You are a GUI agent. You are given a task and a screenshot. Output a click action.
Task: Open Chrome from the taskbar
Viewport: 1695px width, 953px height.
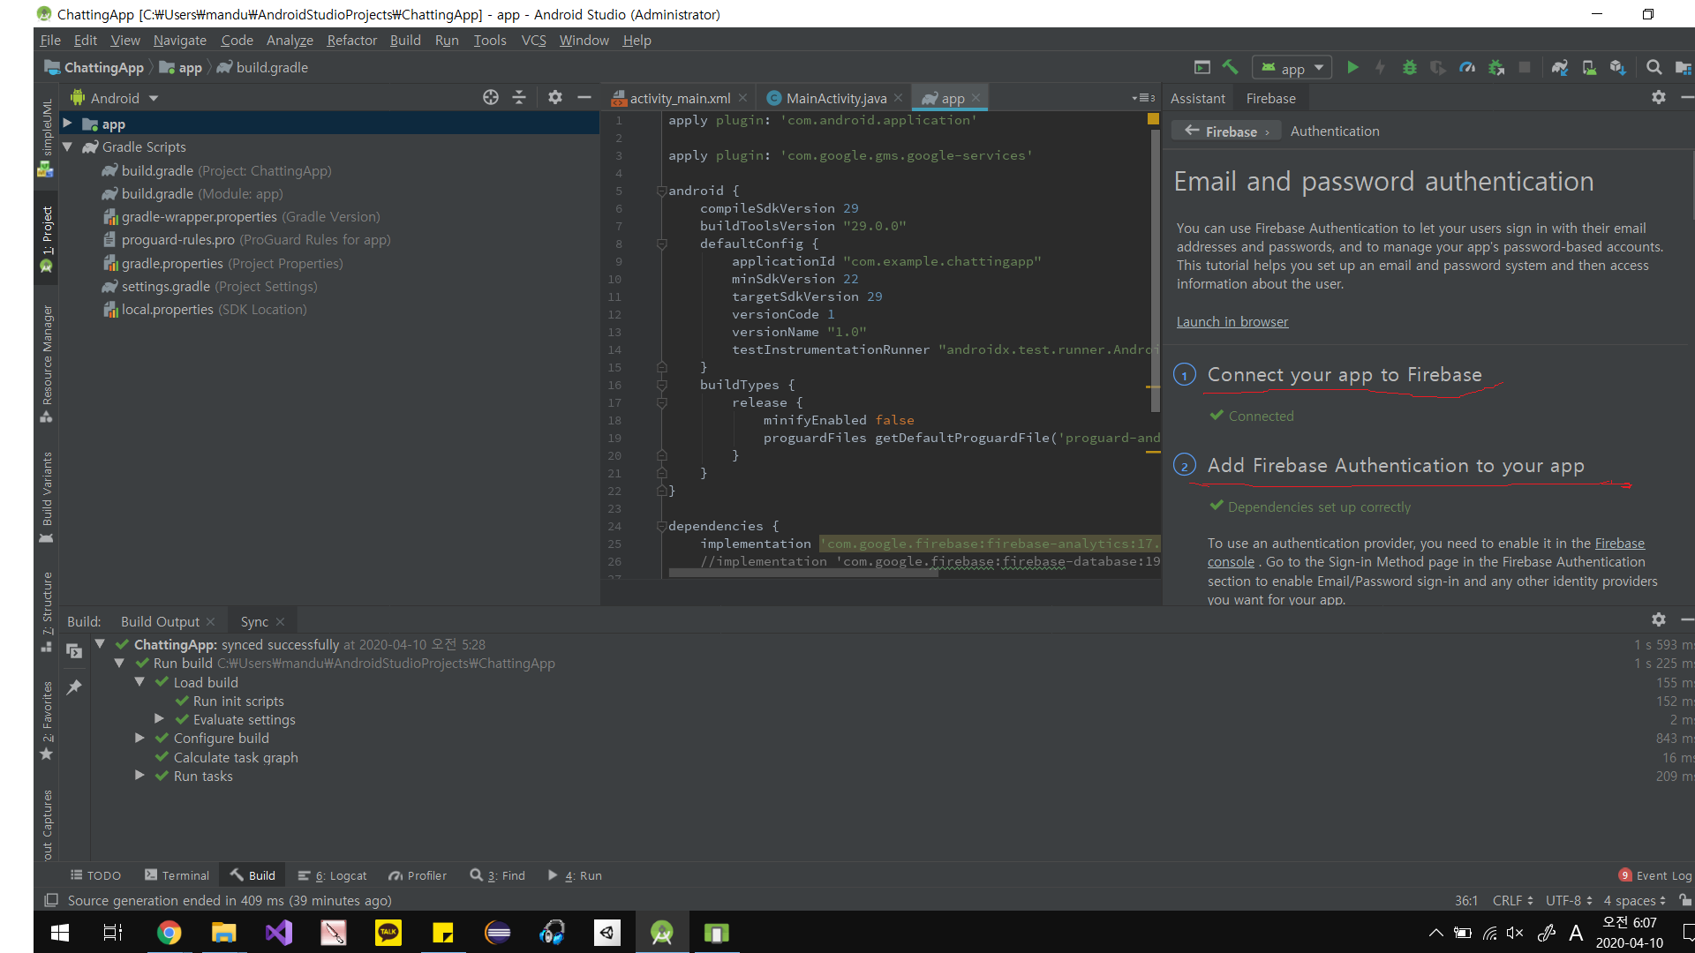click(x=169, y=932)
